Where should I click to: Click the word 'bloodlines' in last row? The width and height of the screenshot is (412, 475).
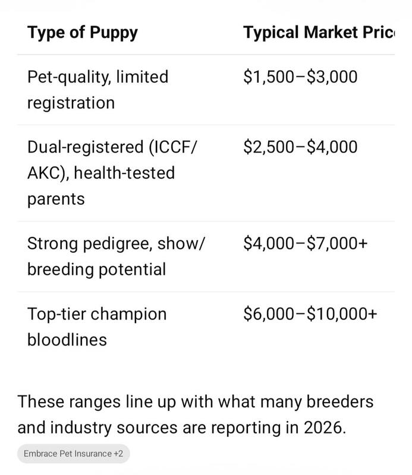pos(67,340)
